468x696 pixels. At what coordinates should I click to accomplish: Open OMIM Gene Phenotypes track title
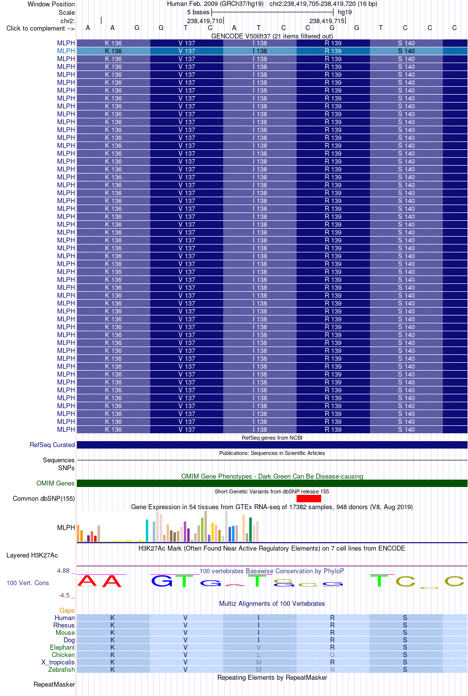point(272,476)
